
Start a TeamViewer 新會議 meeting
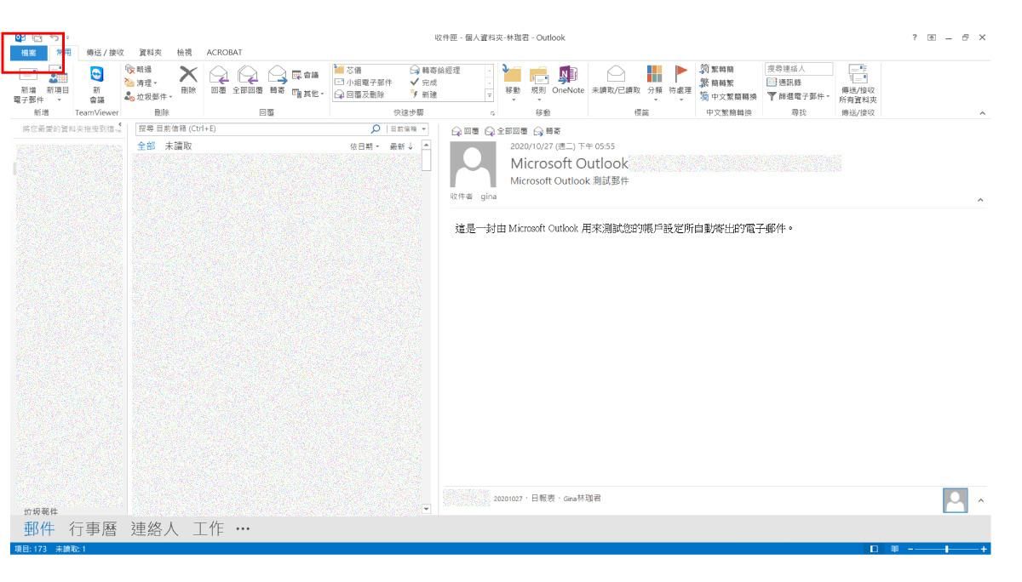pos(96,81)
